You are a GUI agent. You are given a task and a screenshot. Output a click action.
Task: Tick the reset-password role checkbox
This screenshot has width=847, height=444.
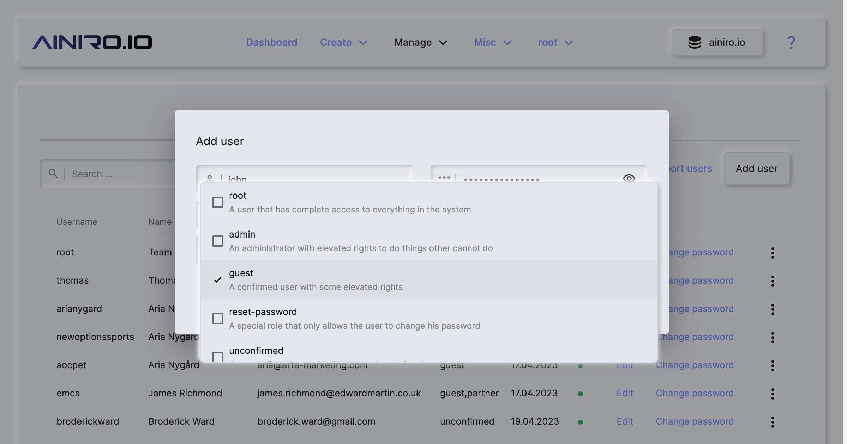click(217, 319)
